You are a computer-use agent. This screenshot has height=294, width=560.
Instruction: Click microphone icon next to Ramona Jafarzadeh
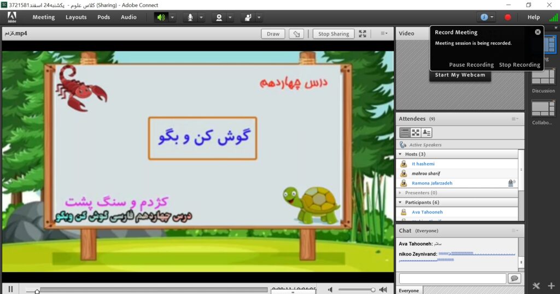pyautogui.click(x=511, y=183)
